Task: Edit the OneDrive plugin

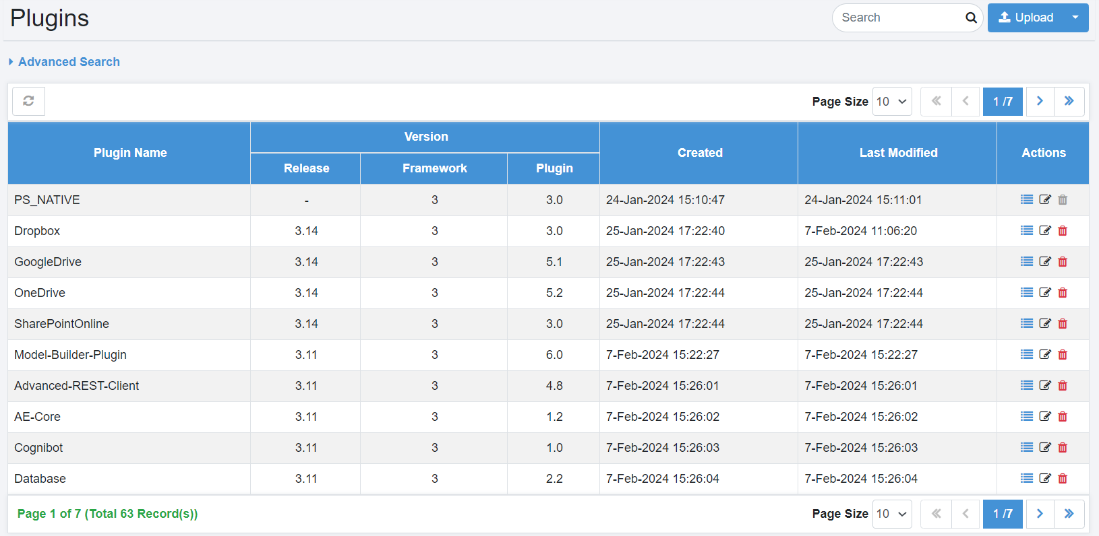Action: [1045, 292]
